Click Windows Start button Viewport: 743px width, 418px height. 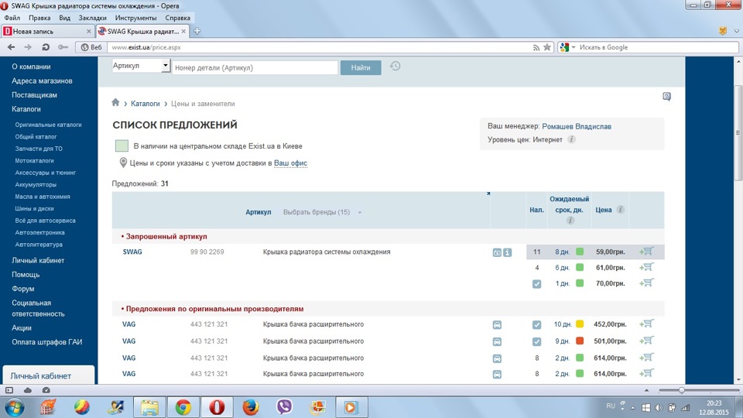point(14,407)
